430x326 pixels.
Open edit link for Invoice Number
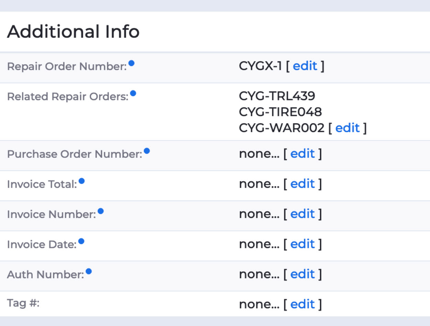pyautogui.click(x=302, y=214)
